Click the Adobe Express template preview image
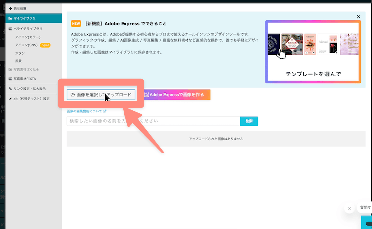Screen dimensions: 372x229 (313, 52)
